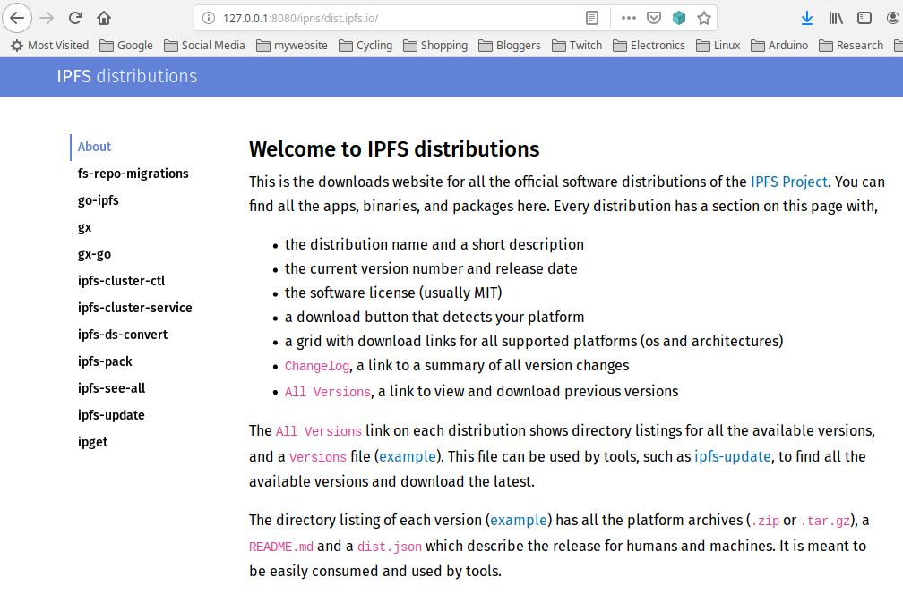
Task: Select About in the sidebar
Action: 94,147
